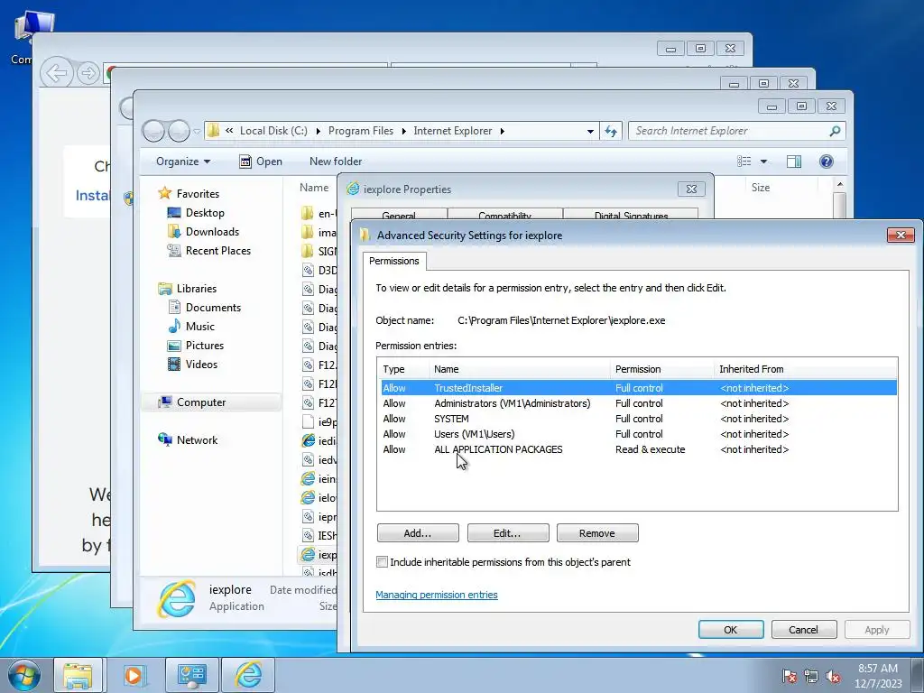924x693 pixels.
Task: Select the ALL APPLICATION PACKAGES entry
Action: 639,449
